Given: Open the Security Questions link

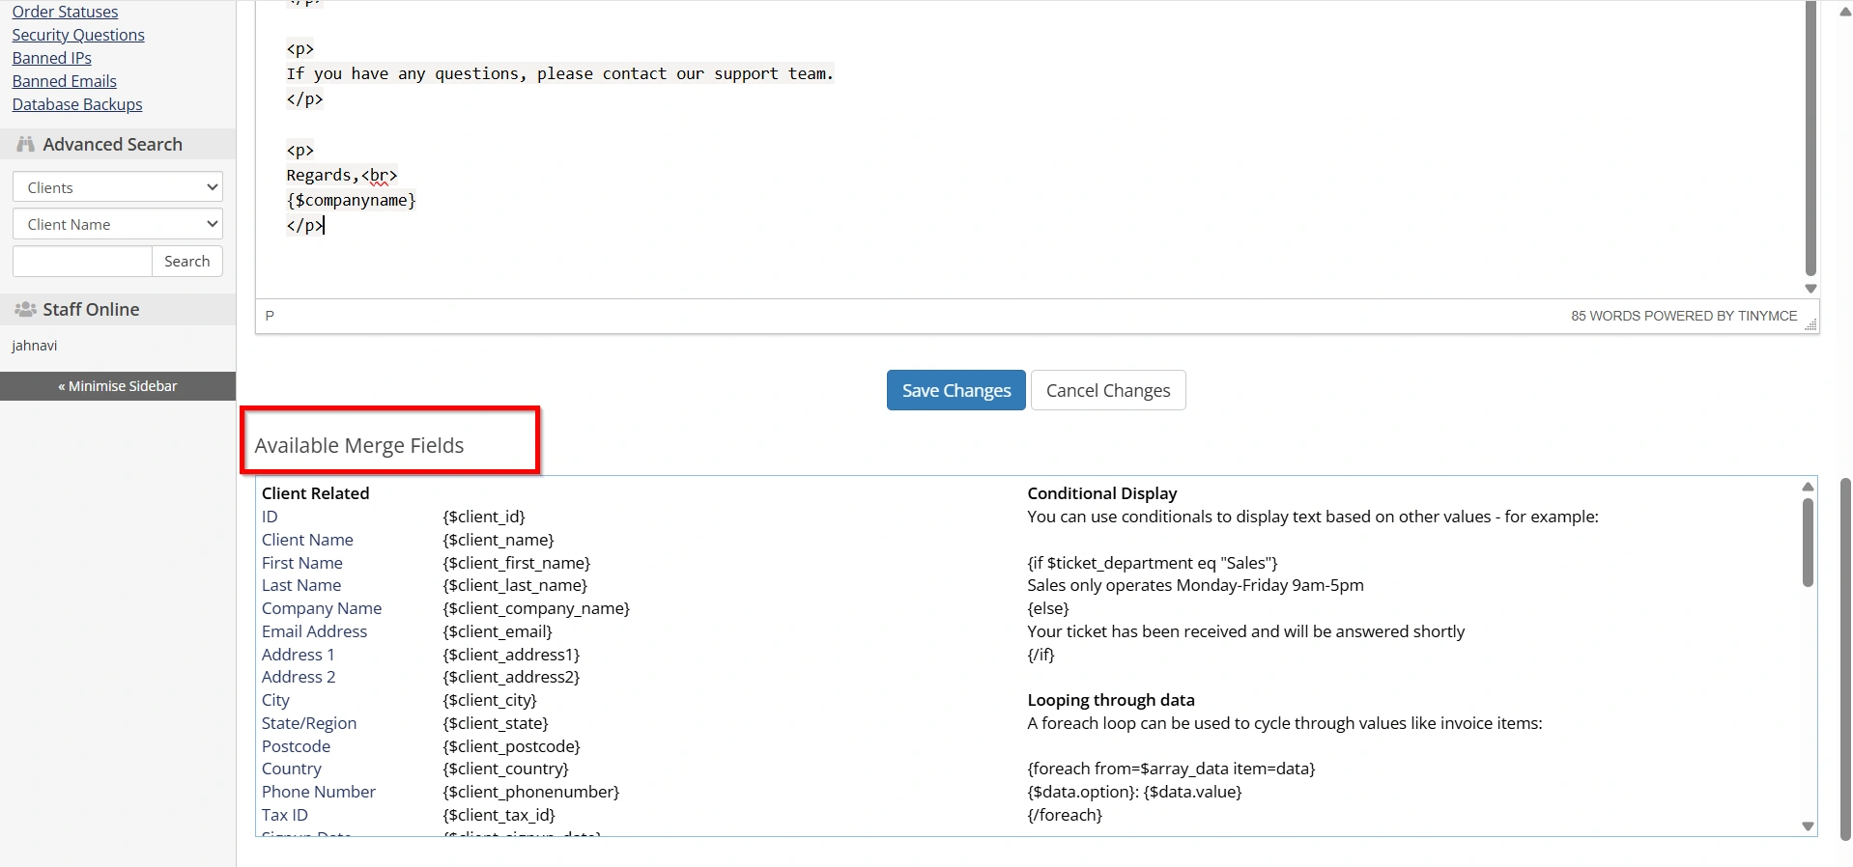Looking at the screenshot, I should point(78,35).
